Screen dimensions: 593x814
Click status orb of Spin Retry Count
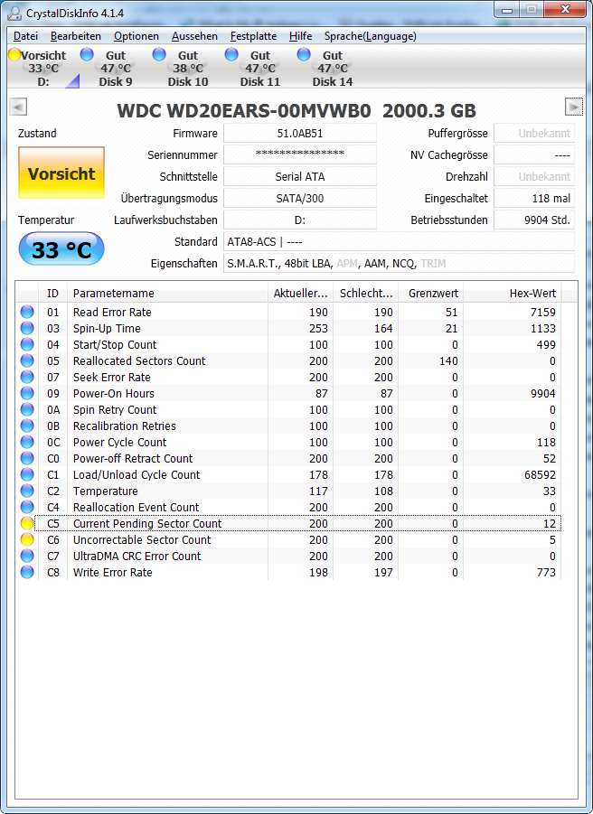tap(27, 409)
